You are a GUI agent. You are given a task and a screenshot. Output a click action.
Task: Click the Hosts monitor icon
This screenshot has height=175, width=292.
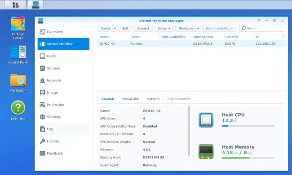coord(43,56)
